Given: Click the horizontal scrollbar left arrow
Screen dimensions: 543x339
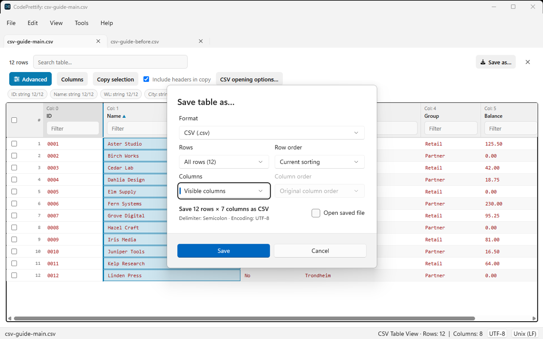Looking at the screenshot, I should [9, 319].
